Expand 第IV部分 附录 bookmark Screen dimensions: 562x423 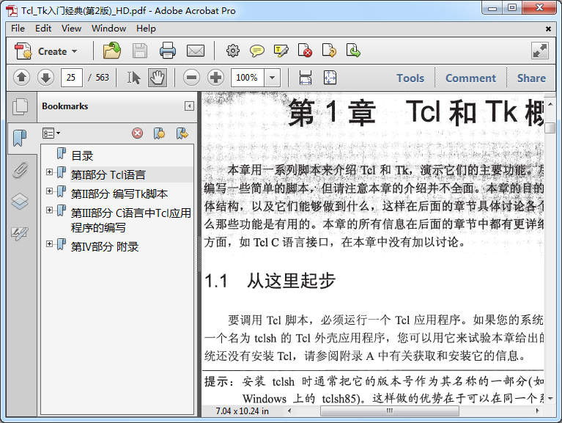tap(50, 244)
